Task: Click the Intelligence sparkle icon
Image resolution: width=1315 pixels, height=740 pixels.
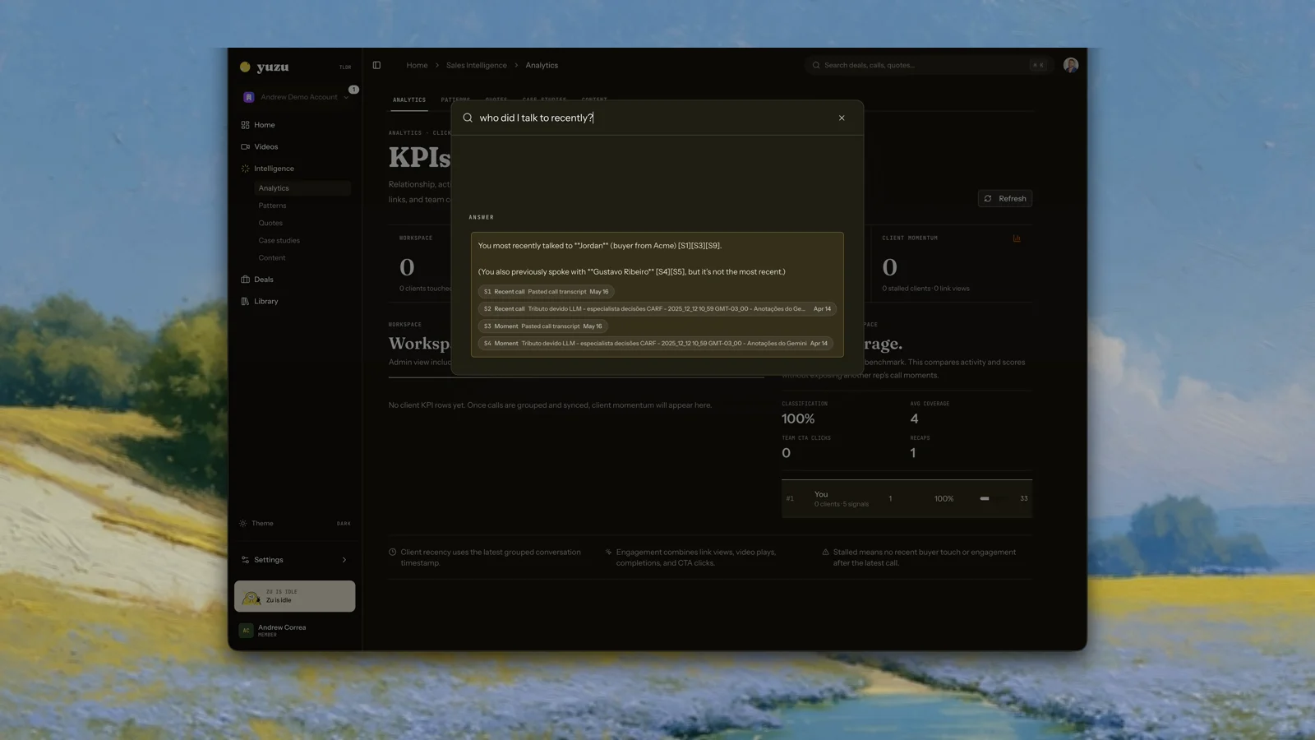Action: (245, 169)
